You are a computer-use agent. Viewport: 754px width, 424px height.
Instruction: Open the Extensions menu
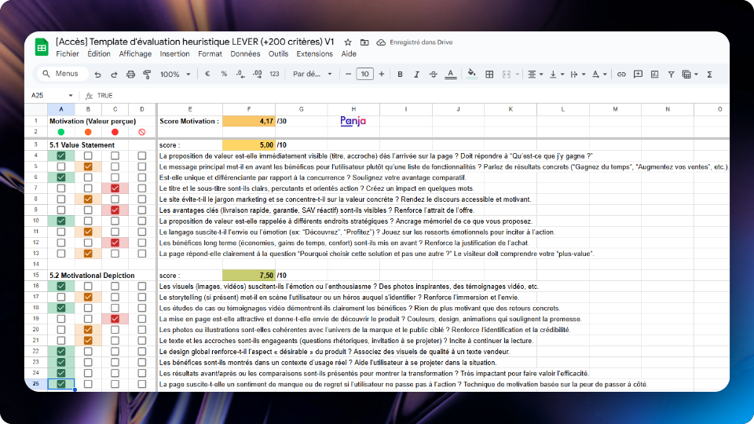[x=314, y=54]
